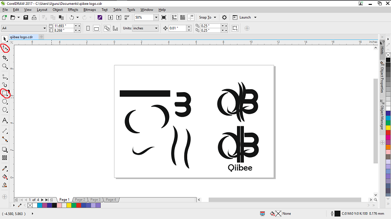Select the Shape tool
The image size is (391, 219).
[x=5, y=48]
